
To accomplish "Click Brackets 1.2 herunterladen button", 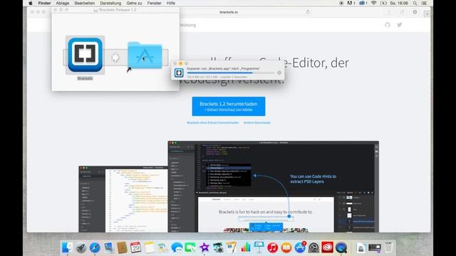I will 229,106.
